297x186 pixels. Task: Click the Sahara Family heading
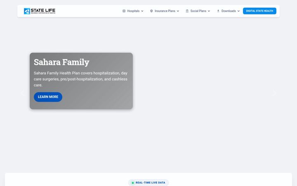[x=61, y=62]
